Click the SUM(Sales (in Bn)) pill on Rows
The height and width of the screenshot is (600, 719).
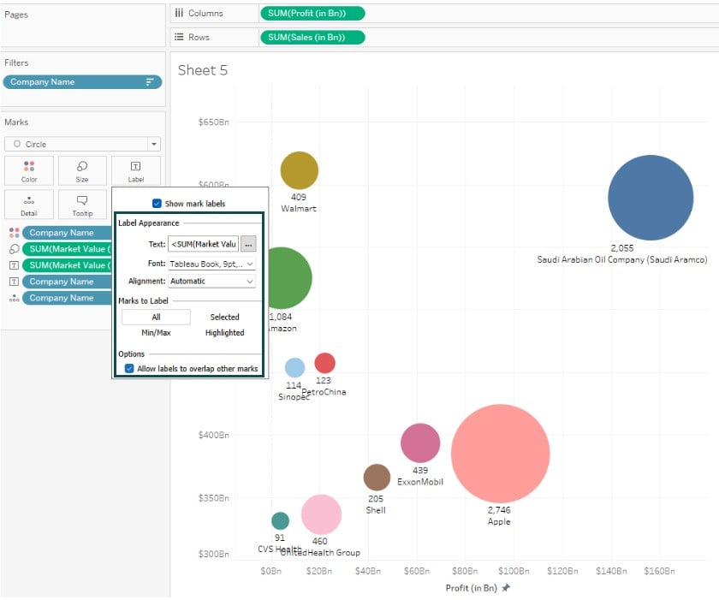pos(312,37)
